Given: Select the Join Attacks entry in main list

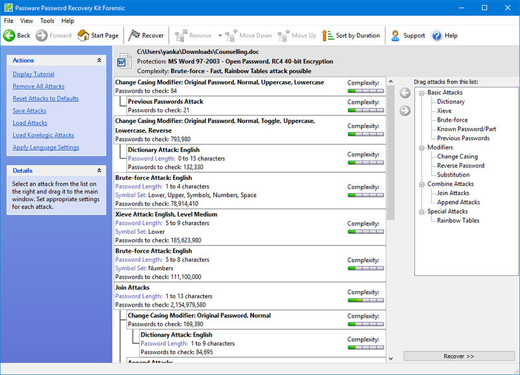Looking at the screenshot, I should click(250, 296).
